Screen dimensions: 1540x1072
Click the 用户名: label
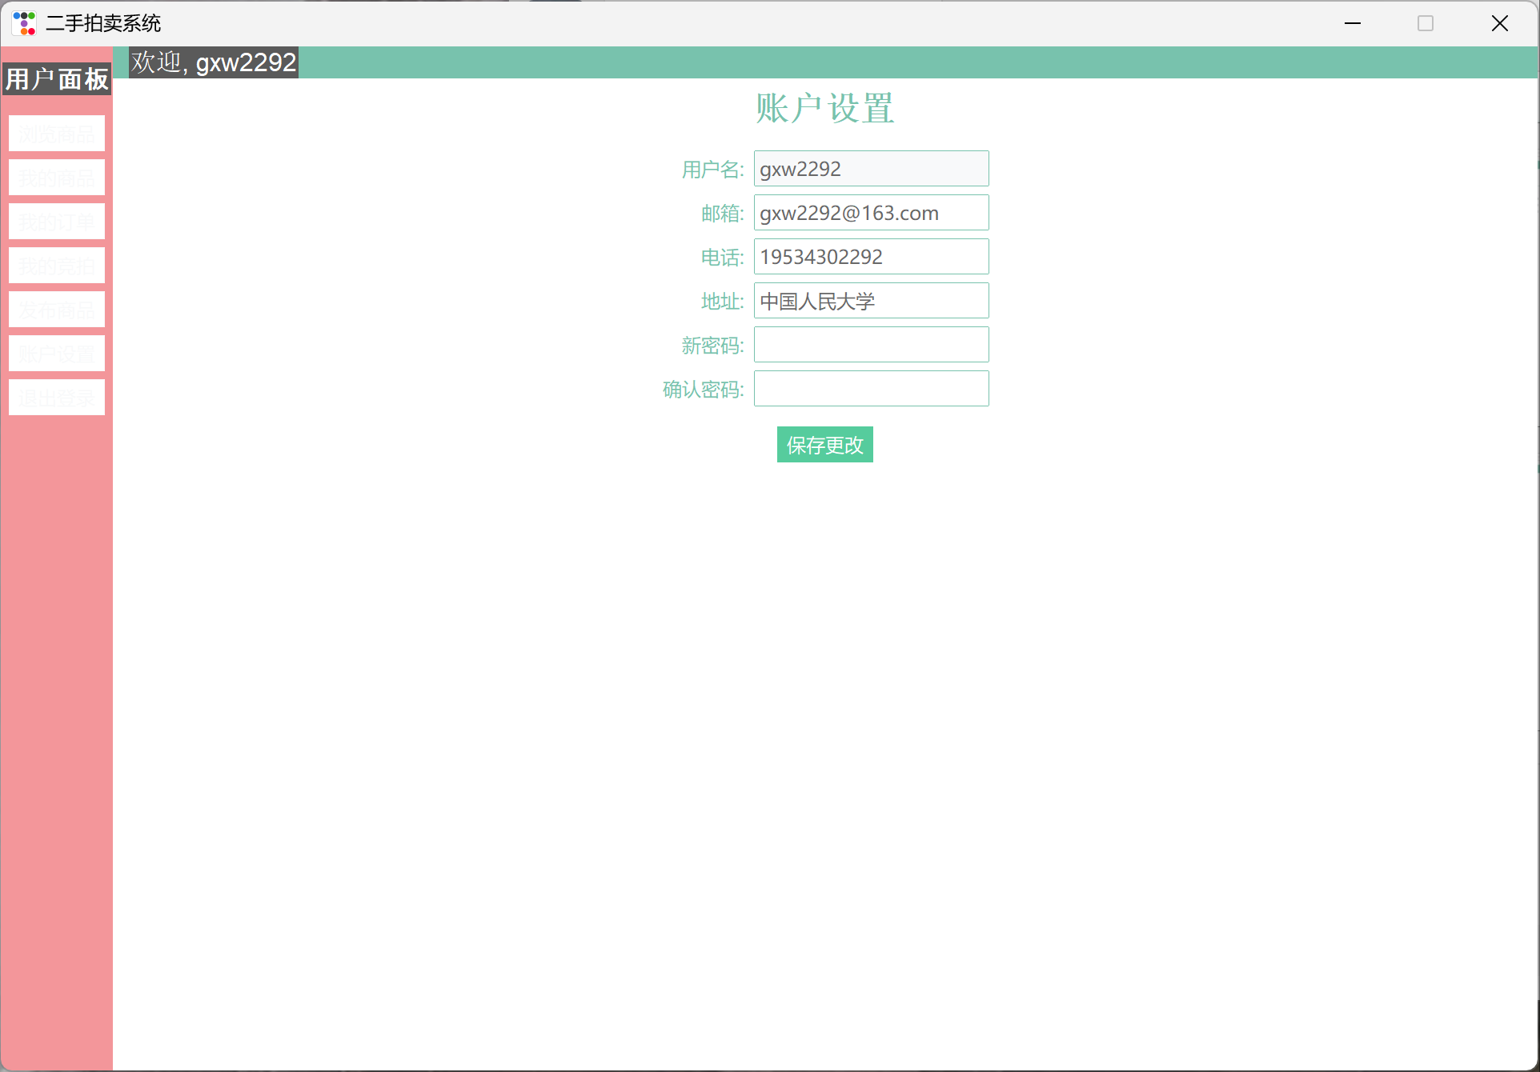click(x=712, y=170)
